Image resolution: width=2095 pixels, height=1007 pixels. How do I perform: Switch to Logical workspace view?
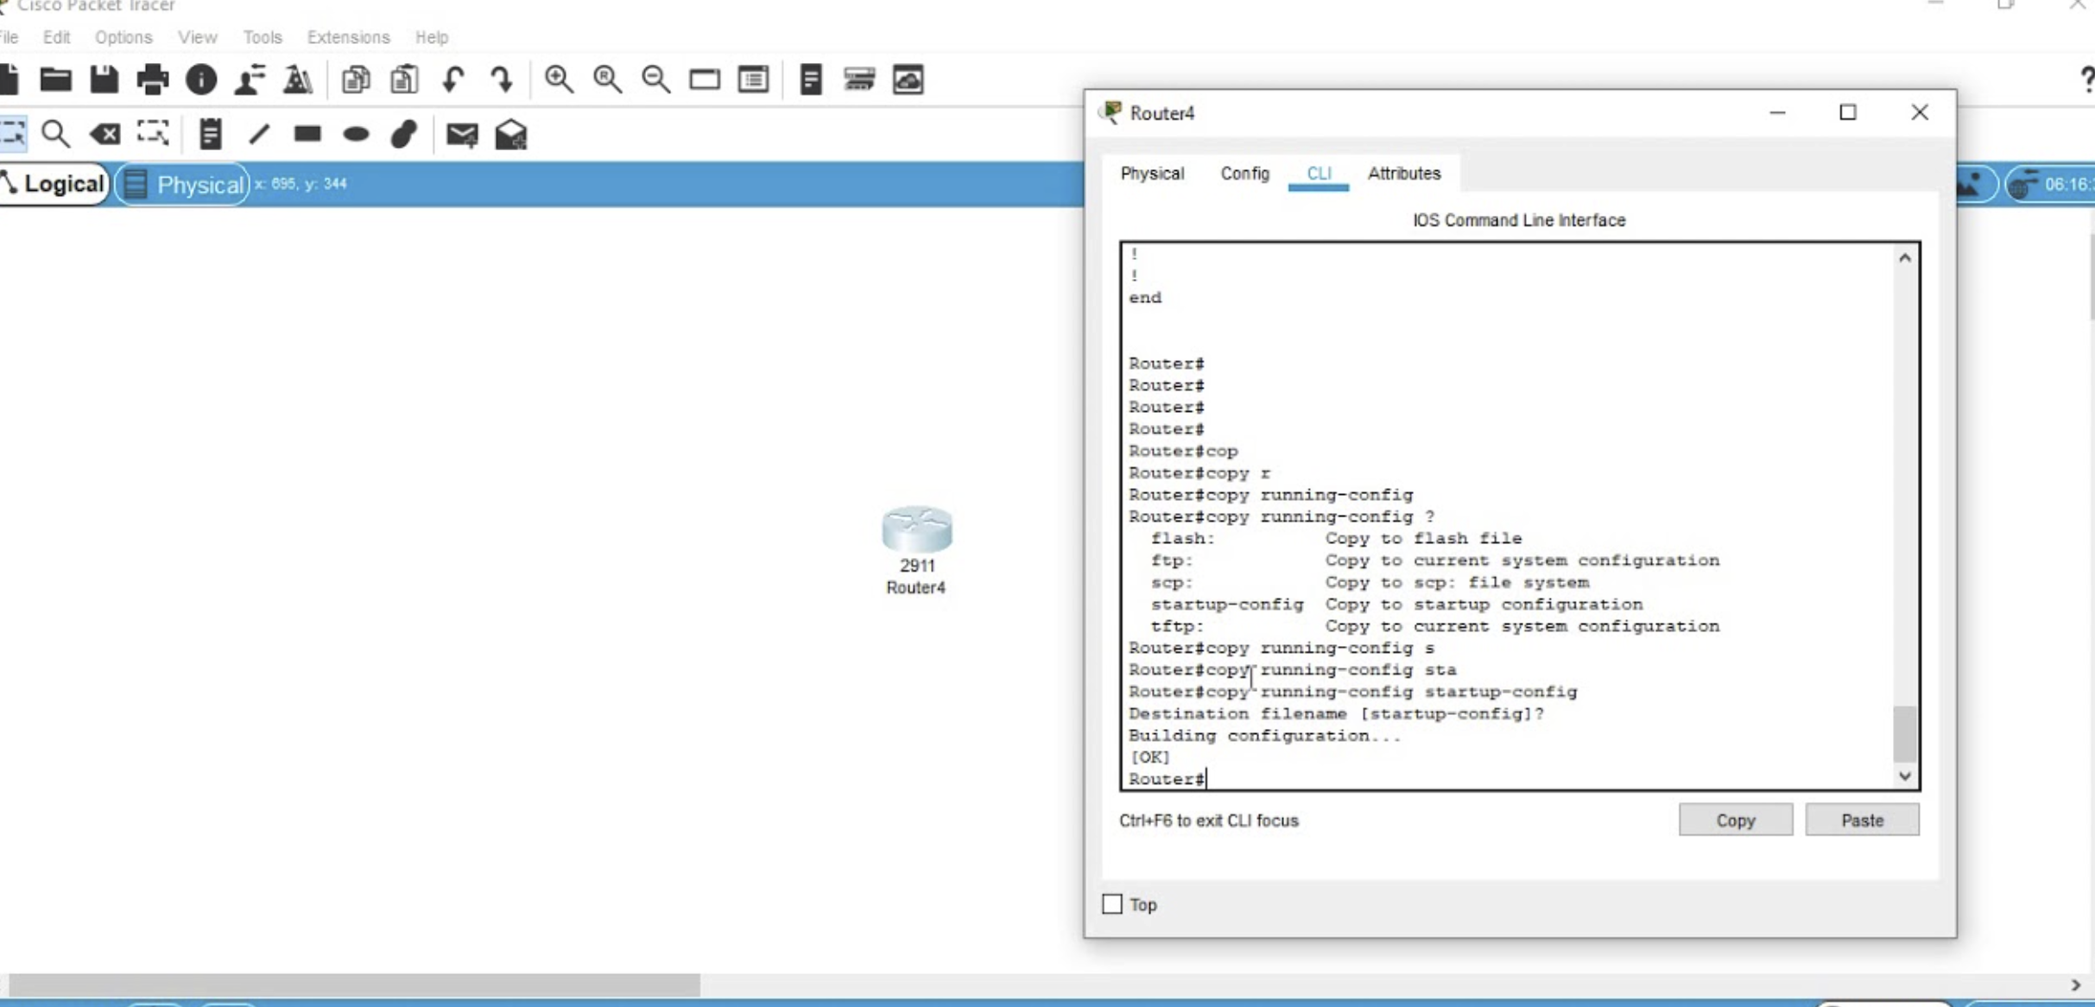pos(55,184)
